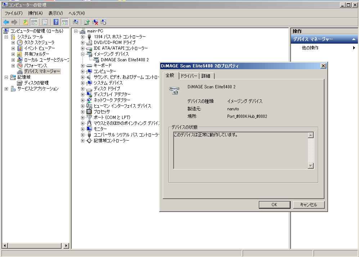
Task: Select ディスク ドライブ entry
Action: pyautogui.click(x=107, y=89)
